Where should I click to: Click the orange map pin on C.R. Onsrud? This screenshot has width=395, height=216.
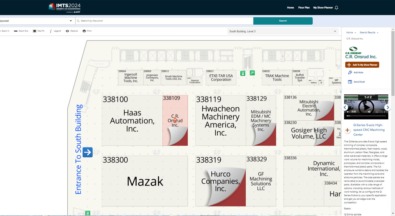pos(175,120)
